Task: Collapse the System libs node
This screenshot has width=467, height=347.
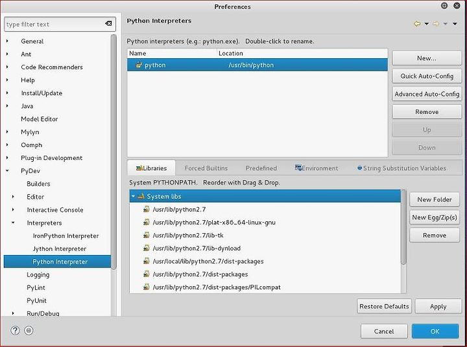Action: [x=133, y=196]
